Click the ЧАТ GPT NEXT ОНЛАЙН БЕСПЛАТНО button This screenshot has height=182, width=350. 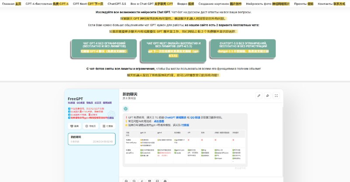point(173,50)
